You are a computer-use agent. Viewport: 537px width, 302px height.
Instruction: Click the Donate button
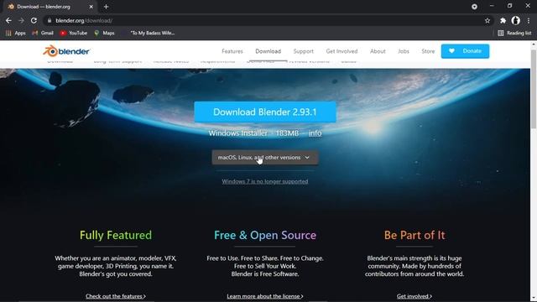tap(465, 51)
